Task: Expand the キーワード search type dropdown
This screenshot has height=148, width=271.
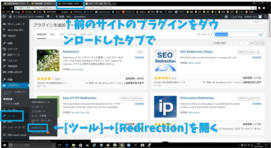Action: 204,35
